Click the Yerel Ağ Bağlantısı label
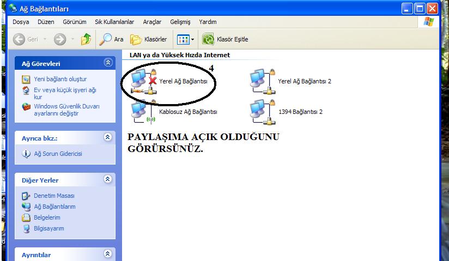This screenshot has height=261, width=449. (183, 81)
